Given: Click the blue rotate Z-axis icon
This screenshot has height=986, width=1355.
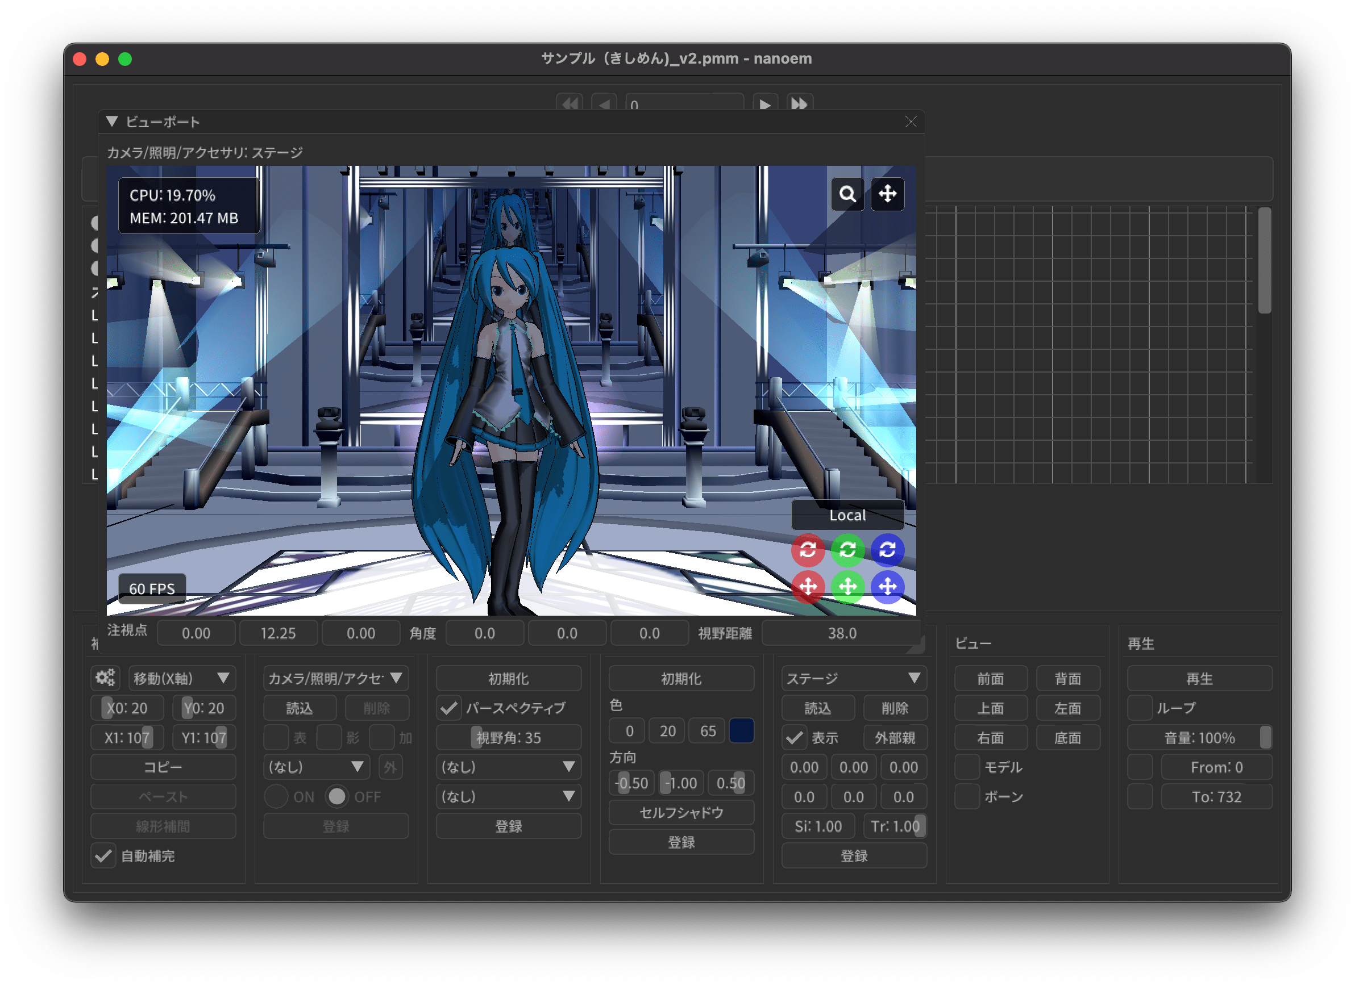Looking at the screenshot, I should click(887, 550).
